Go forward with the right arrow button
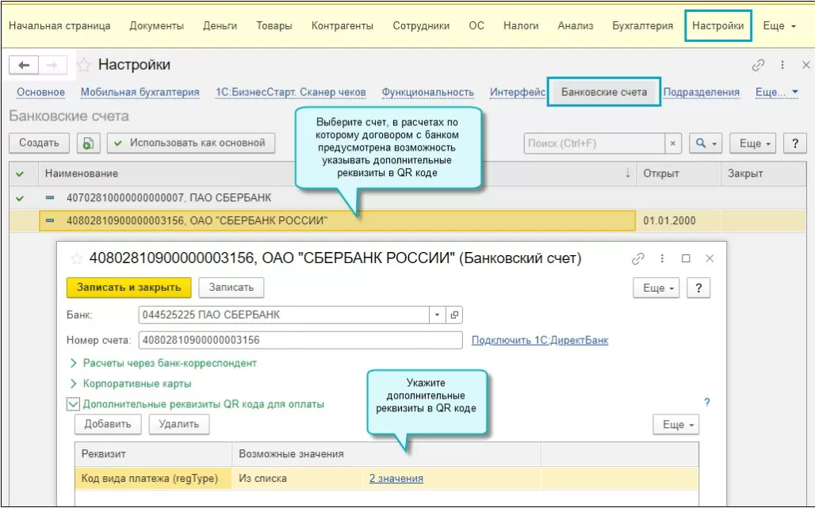 click(52, 65)
